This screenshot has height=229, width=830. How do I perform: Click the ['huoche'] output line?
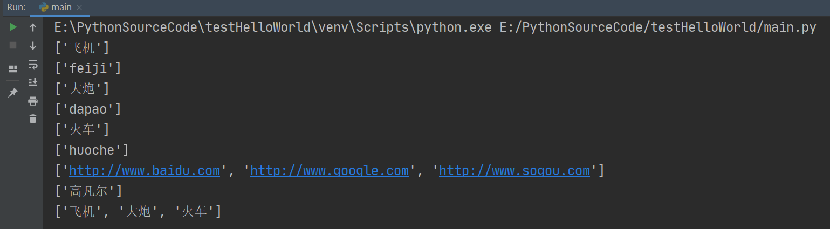92,150
